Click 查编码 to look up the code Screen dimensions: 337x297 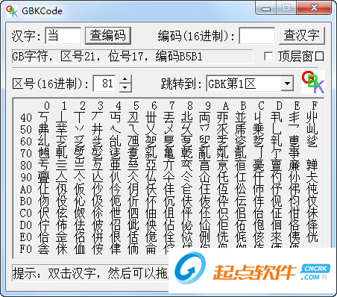point(108,36)
